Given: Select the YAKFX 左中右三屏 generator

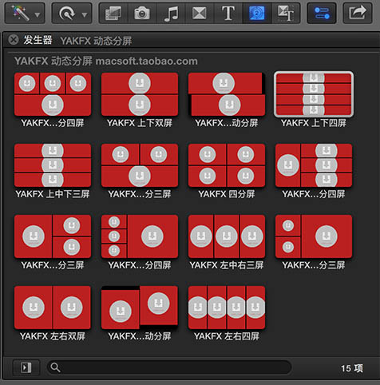Looking at the screenshot, I should tap(227, 236).
